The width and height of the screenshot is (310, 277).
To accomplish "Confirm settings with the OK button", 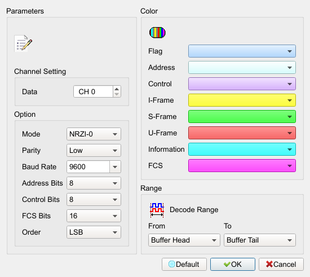I will point(233,265).
